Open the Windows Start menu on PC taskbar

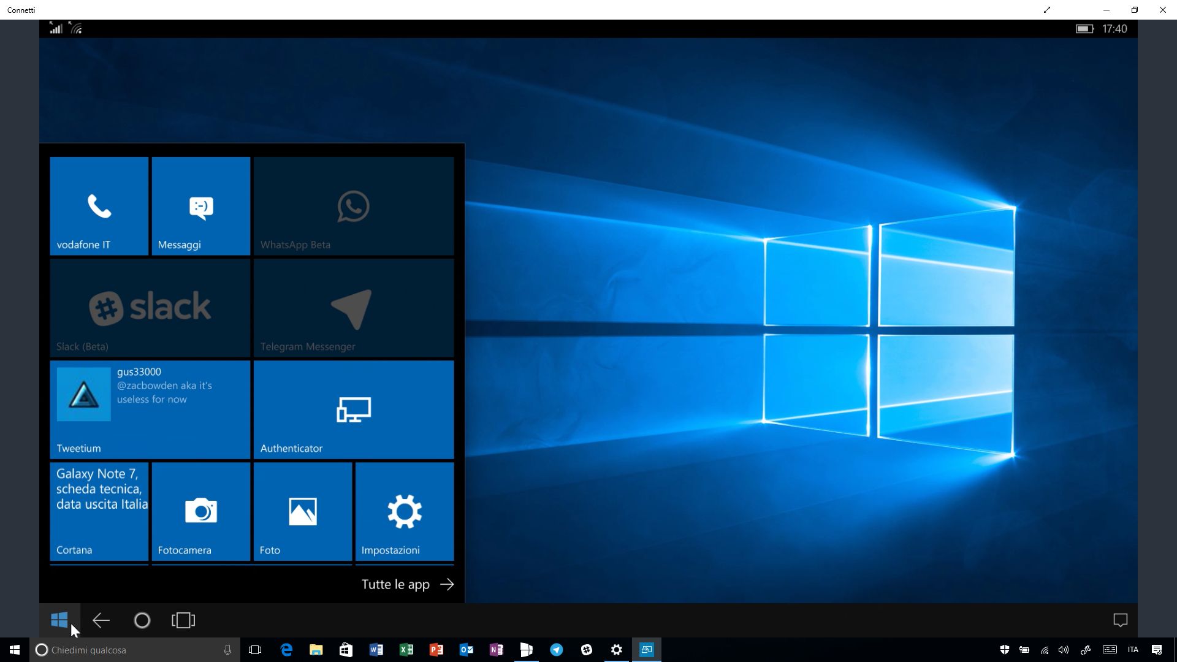(x=15, y=650)
